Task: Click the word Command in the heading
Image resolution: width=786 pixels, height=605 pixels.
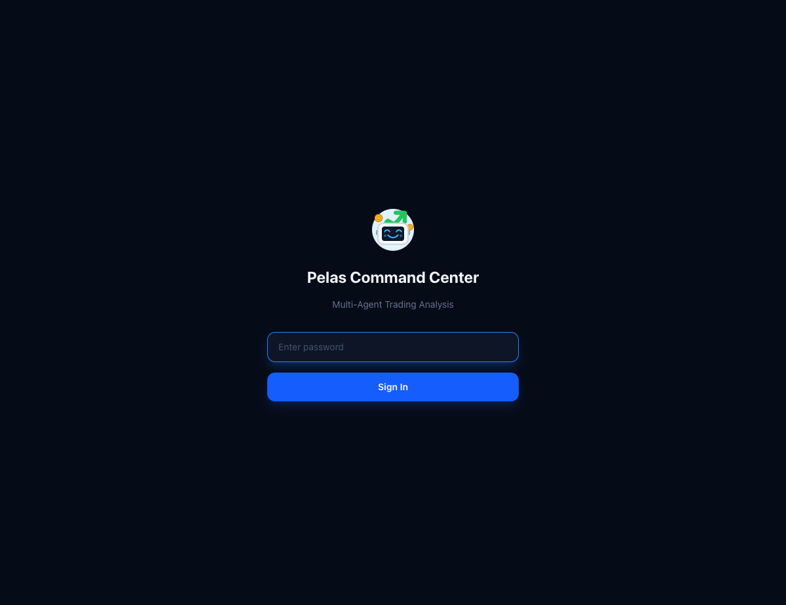Action: click(x=388, y=278)
